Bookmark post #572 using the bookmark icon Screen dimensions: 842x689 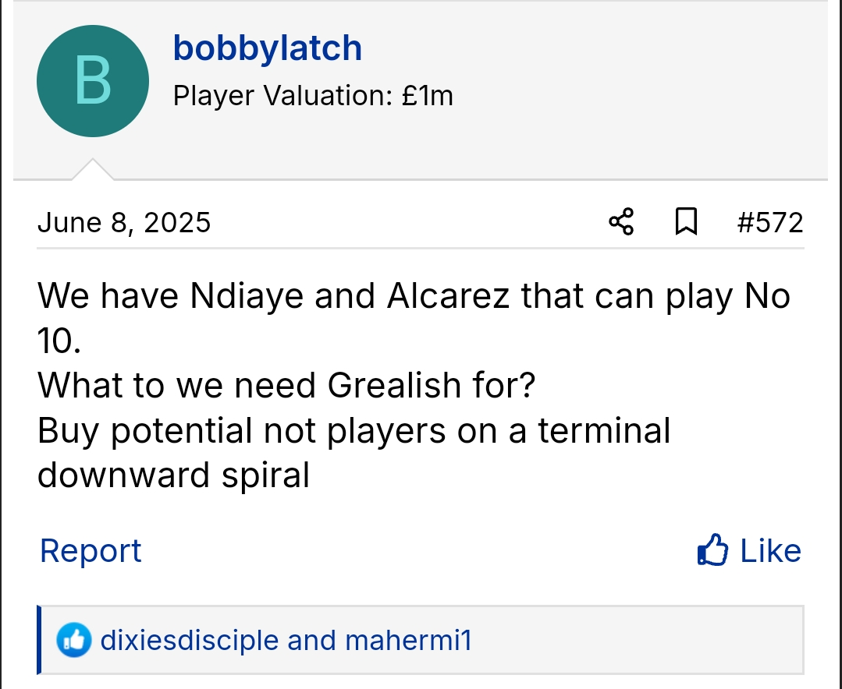coord(685,222)
